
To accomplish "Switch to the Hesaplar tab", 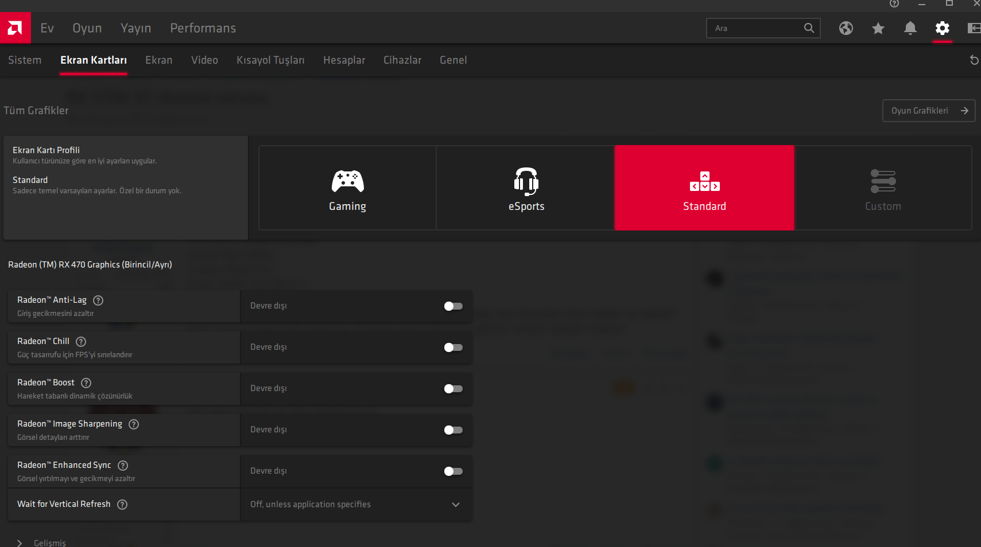I will [344, 60].
